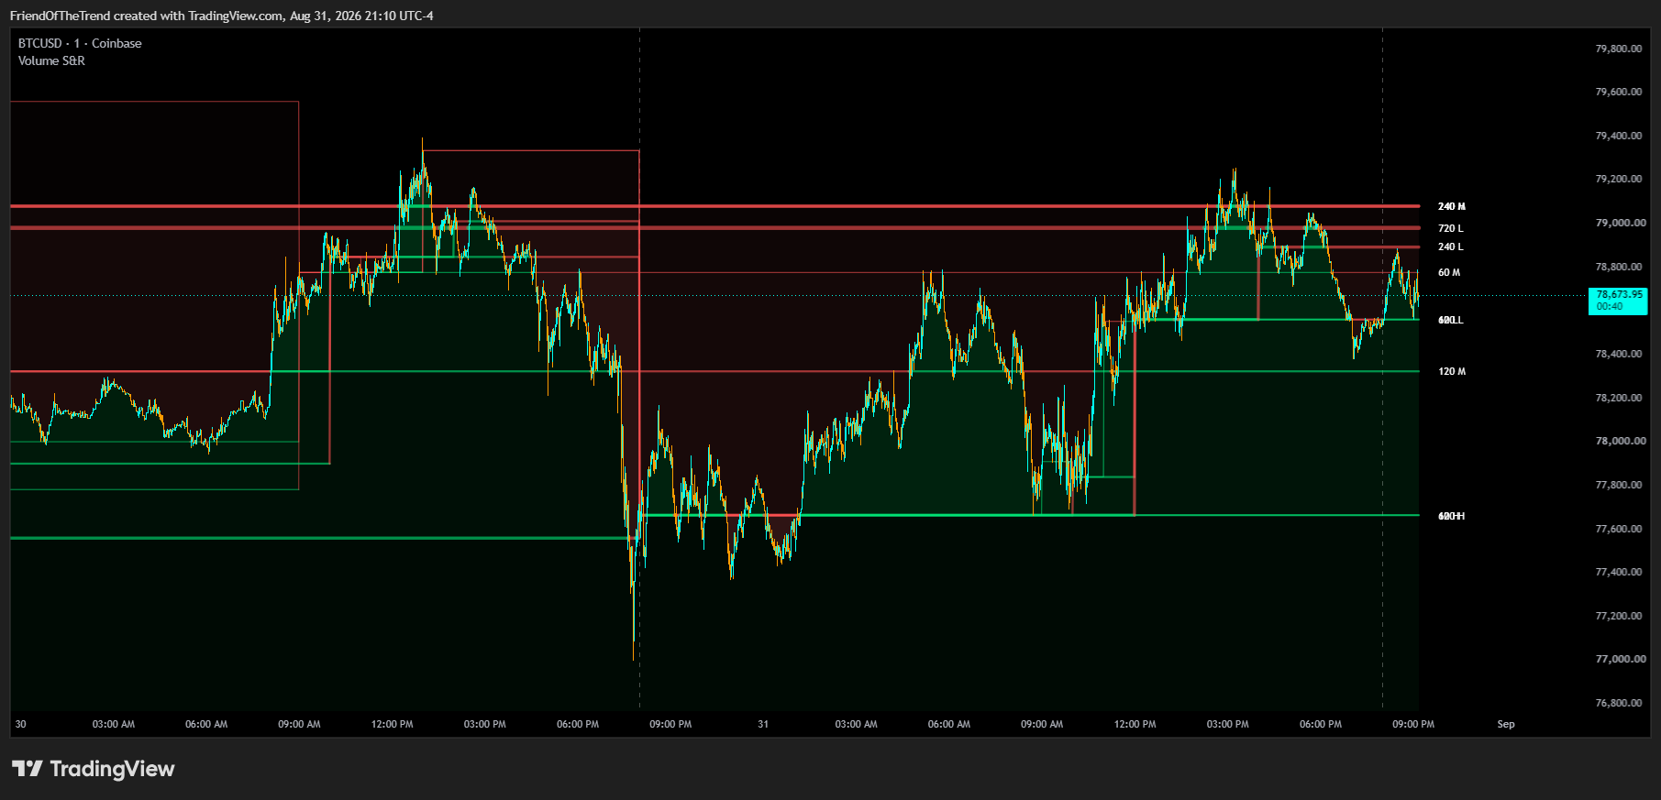The height and width of the screenshot is (800, 1661).
Task: Click the 240 L level label
Action: click(1451, 247)
